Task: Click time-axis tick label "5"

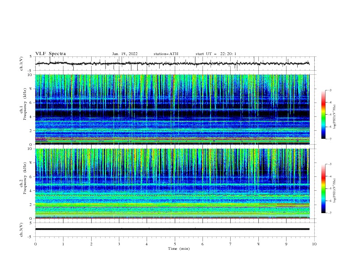Action: [x=175, y=244]
